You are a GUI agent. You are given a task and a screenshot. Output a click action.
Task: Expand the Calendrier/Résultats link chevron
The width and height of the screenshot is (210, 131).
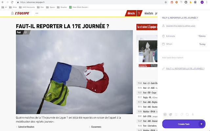(17, 127)
